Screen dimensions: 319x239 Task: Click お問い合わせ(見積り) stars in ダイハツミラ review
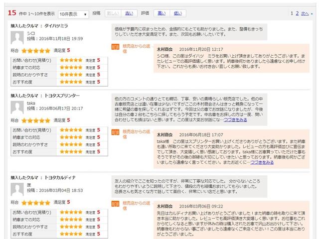click(71, 60)
